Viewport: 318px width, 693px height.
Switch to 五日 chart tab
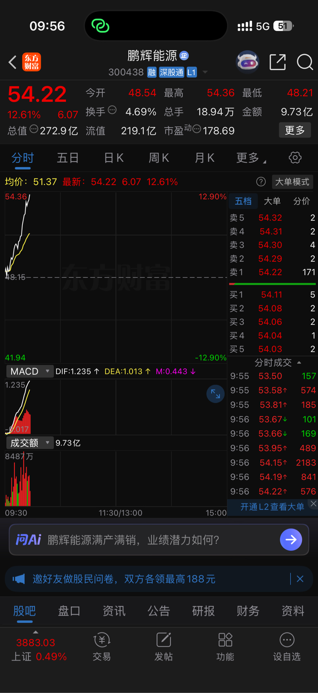tap(68, 158)
